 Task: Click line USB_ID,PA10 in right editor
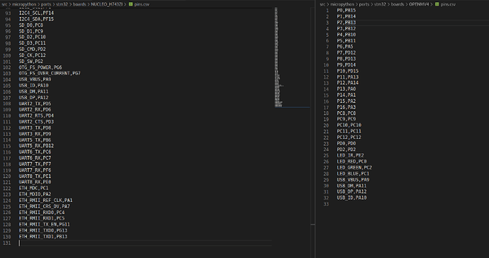click(x=352, y=198)
